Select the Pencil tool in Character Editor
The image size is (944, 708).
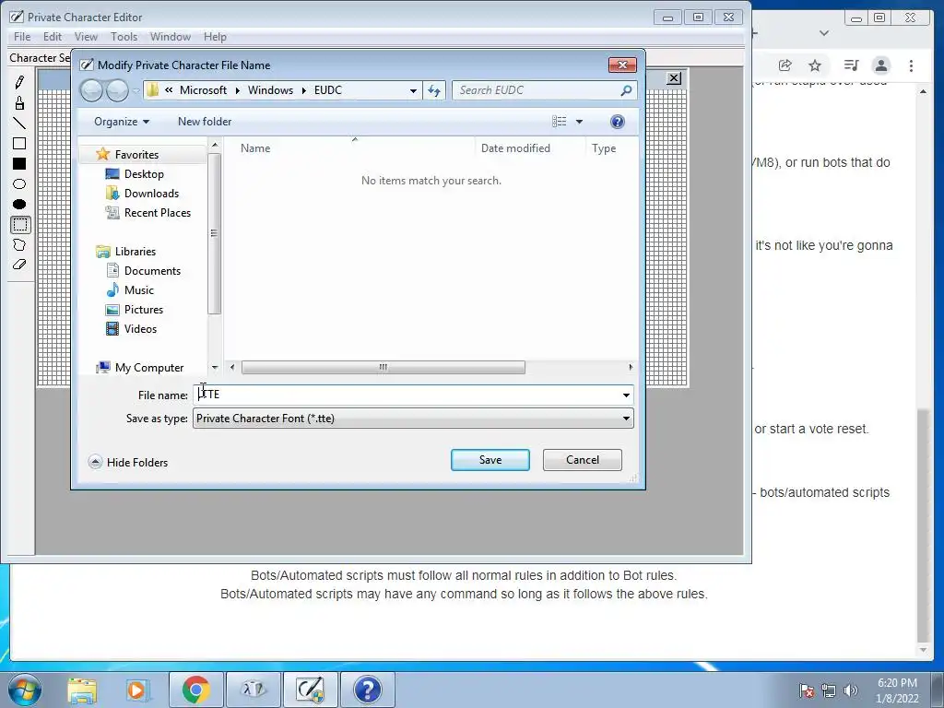pos(19,82)
